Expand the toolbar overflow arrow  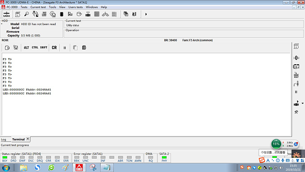pos(146,14)
